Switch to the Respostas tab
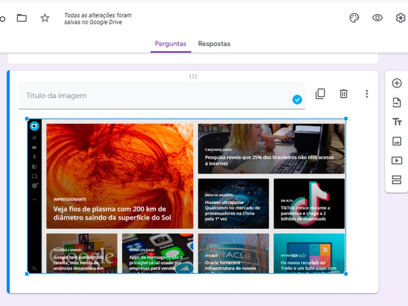 pos(214,44)
